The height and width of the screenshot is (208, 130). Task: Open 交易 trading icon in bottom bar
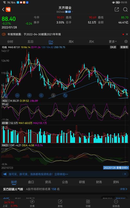pyautogui.click(x=32, y=203)
